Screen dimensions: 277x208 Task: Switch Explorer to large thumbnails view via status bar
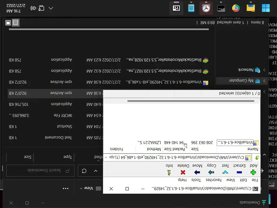[8, 23]
